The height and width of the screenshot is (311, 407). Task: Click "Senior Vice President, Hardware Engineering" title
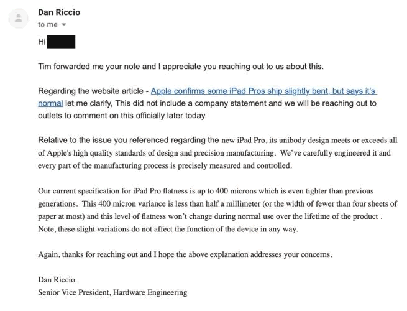(x=112, y=292)
